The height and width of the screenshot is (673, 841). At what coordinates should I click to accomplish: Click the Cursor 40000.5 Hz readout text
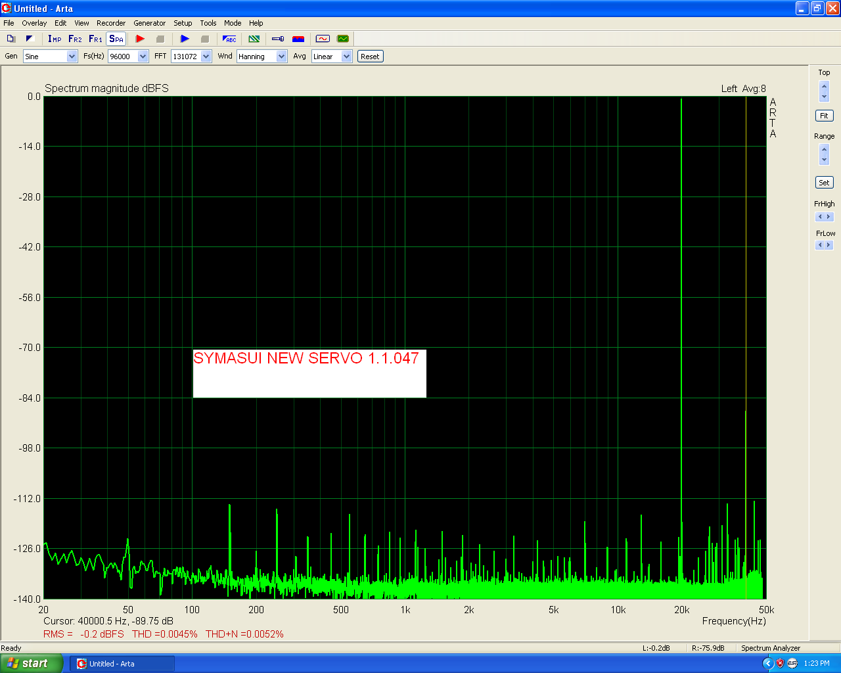(108, 621)
